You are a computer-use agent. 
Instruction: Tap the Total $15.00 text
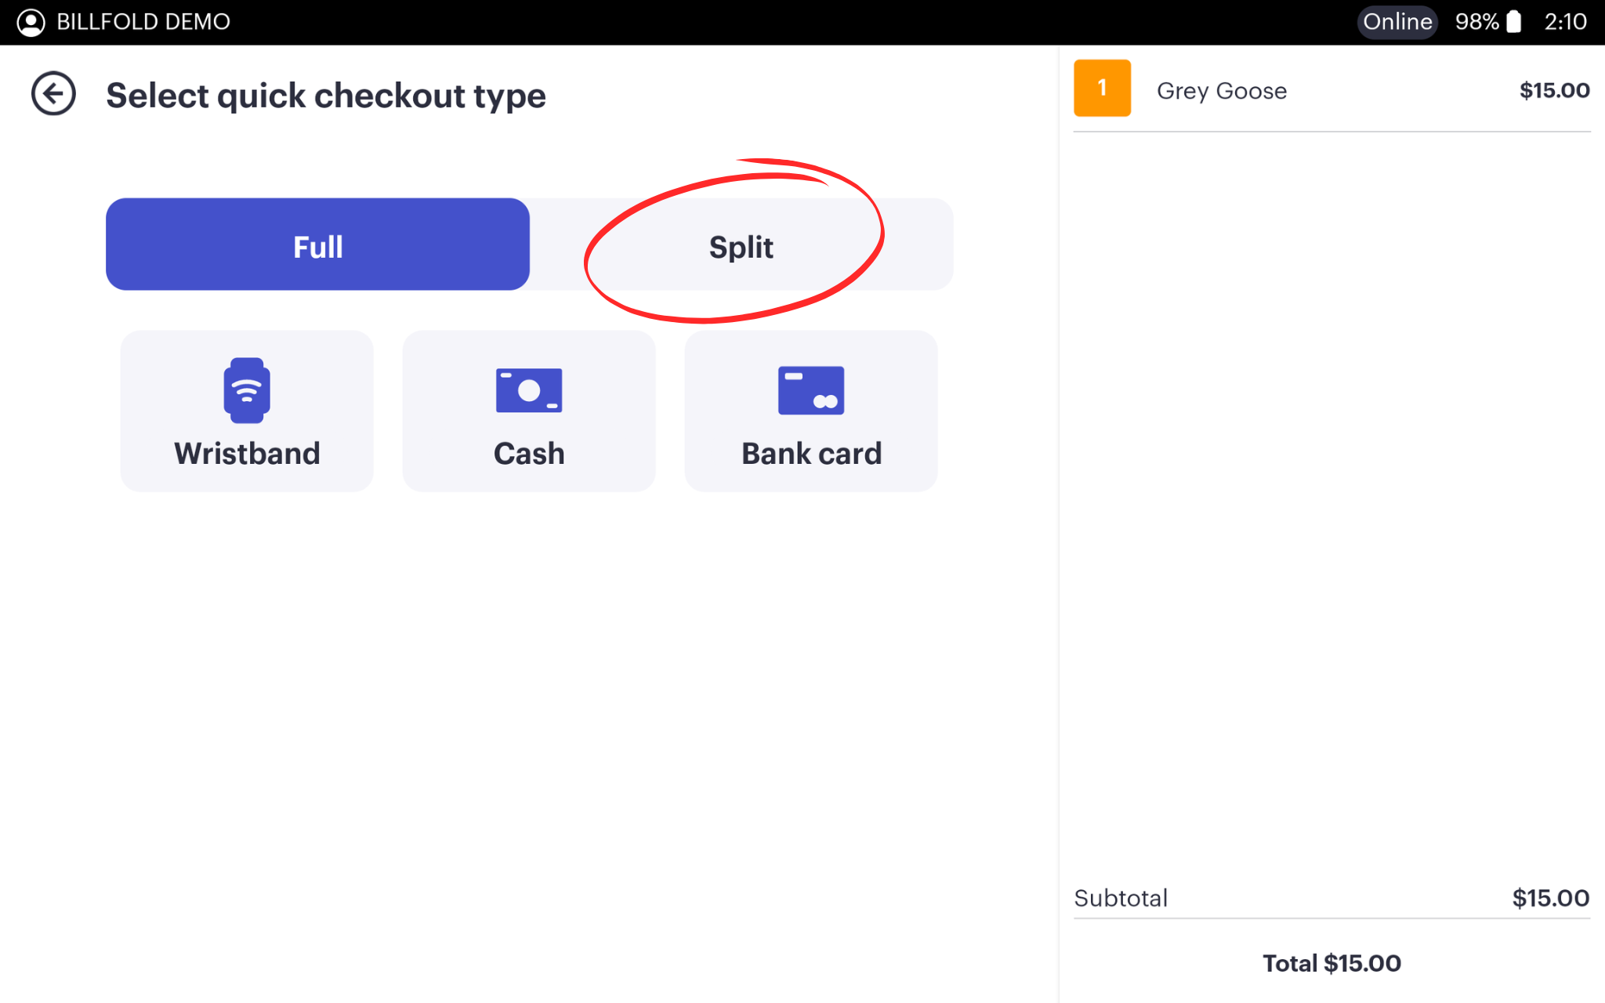(x=1331, y=963)
